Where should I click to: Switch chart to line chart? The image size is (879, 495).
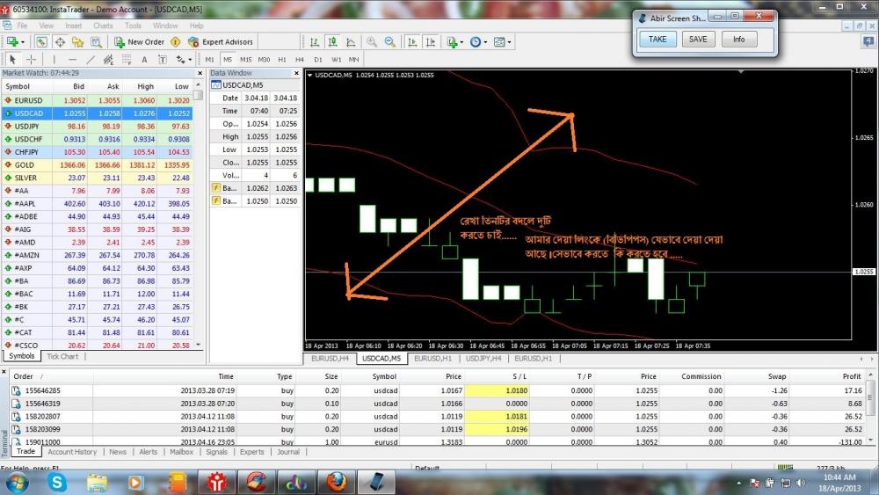[x=351, y=42]
